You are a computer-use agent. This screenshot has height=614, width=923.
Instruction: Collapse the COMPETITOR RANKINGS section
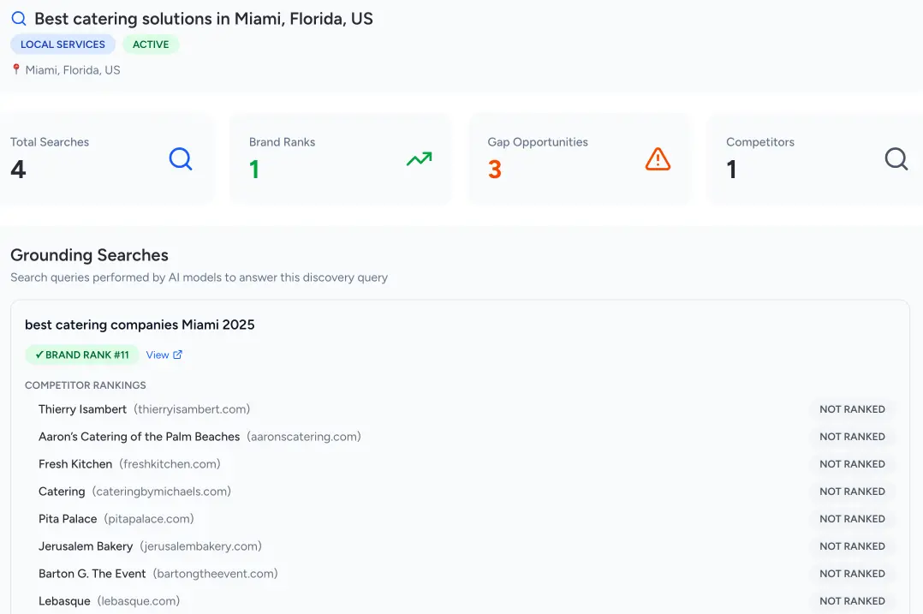click(86, 384)
